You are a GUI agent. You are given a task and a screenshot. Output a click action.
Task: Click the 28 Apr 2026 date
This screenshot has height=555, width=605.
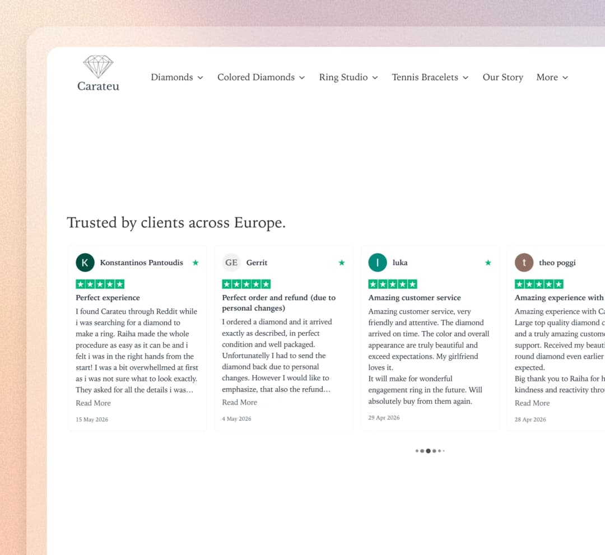point(530,419)
